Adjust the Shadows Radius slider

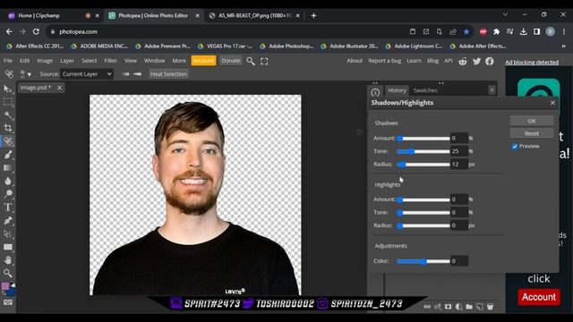(423, 165)
